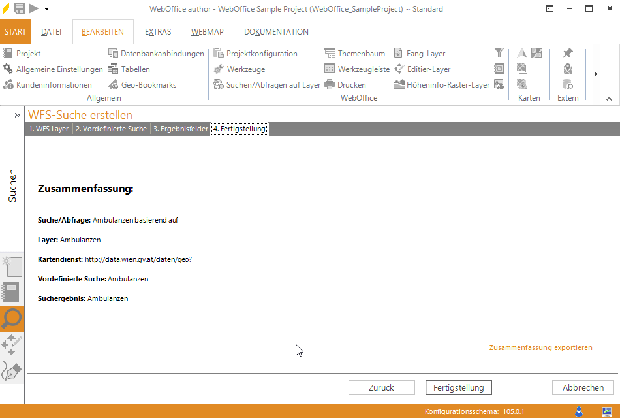
Task: Switch to the EXTRAS ribbon tab
Action: 158,32
